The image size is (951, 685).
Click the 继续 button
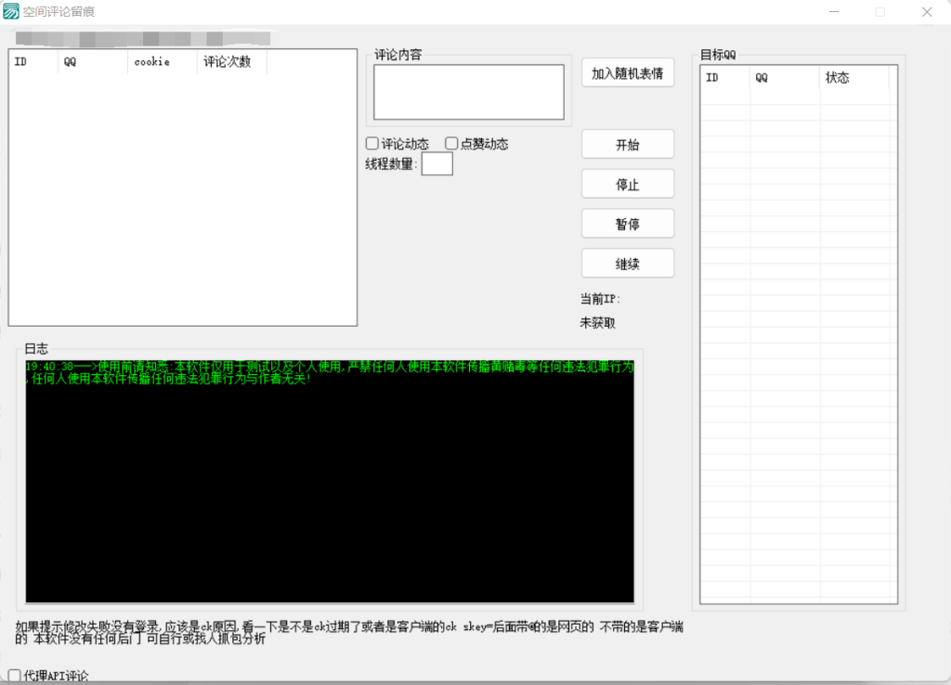(627, 264)
